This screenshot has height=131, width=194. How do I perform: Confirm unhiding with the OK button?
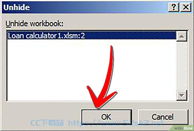pyautogui.click(x=107, y=117)
